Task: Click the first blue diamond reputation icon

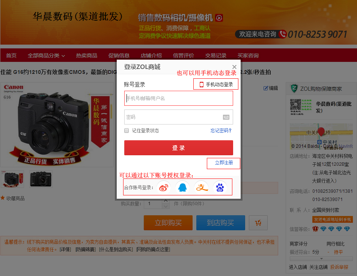Action: tap(323, 229)
